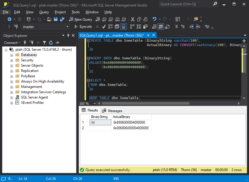Screen dimensions: 249x182
Task: Toggle Include Actual Execution Plan
Action: [132, 27]
